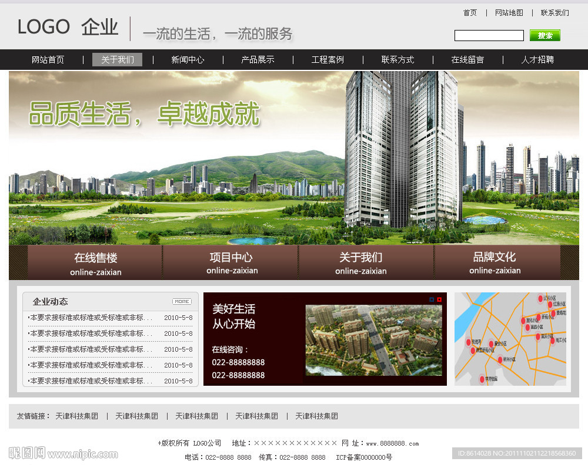
Task: Select 工程案例 in the navigation bar
Action: pos(326,59)
